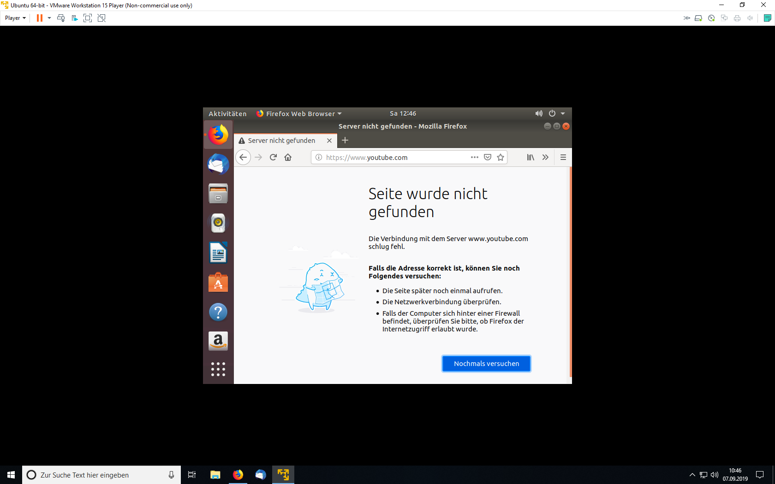Screen dimensions: 775x484
Task: Click the microphone icon in Windows search
Action: click(x=171, y=475)
